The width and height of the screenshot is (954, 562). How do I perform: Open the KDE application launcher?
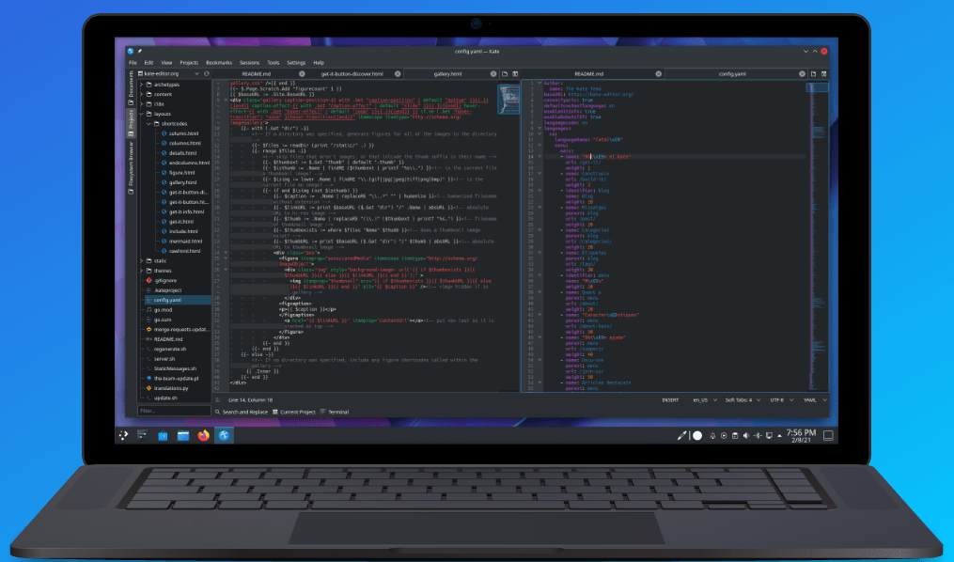(x=123, y=435)
